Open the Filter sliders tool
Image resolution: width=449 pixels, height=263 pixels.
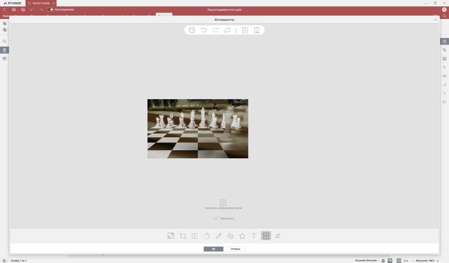[278, 236]
